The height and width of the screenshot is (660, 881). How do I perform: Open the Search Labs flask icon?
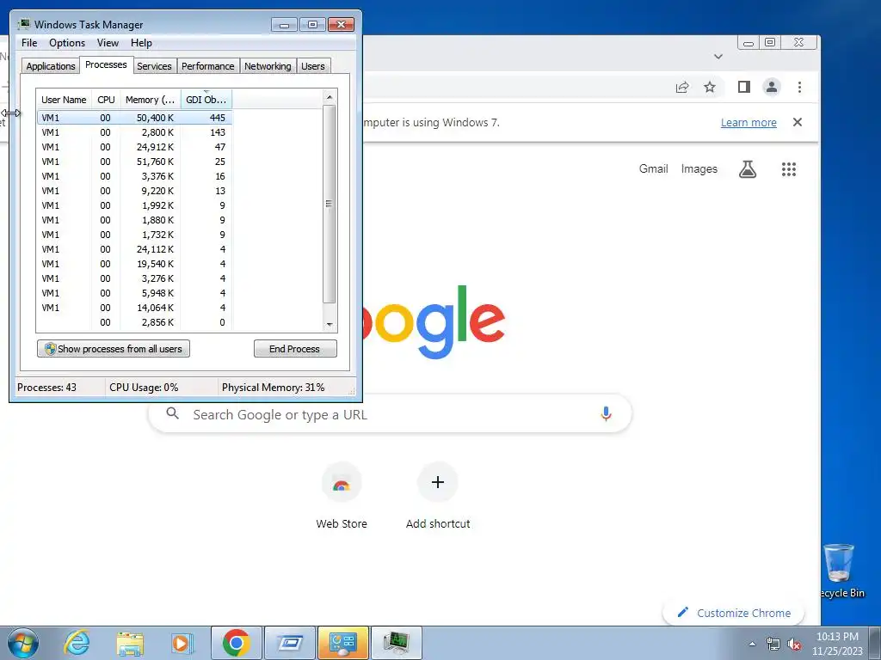point(748,169)
